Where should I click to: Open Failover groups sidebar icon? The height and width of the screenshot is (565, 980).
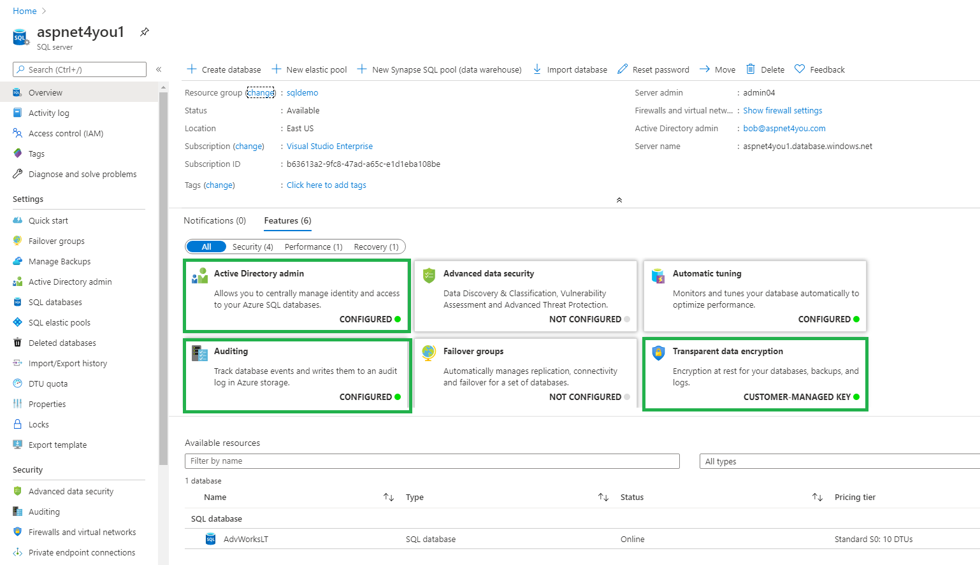(17, 241)
